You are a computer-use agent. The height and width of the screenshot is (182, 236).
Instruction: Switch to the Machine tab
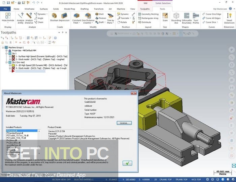point(121,9)
